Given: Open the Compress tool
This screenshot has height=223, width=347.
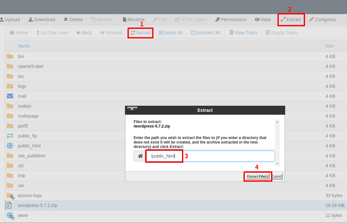Looking at the screenshot, I should (322, 20).
